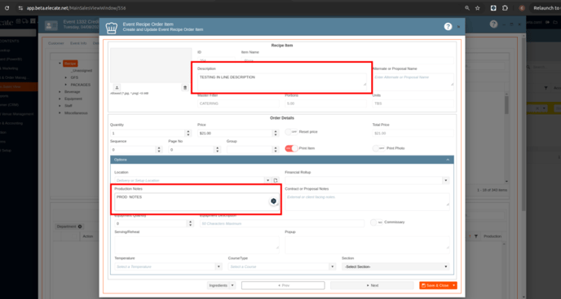The height and width of the screenshot is (299, 561).
Task: Click the Sequence stepper arrows
Action: (x=159, y=150)
